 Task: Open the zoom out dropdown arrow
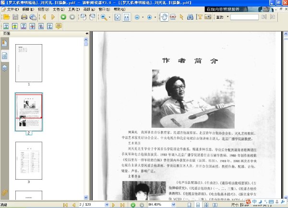143,17
